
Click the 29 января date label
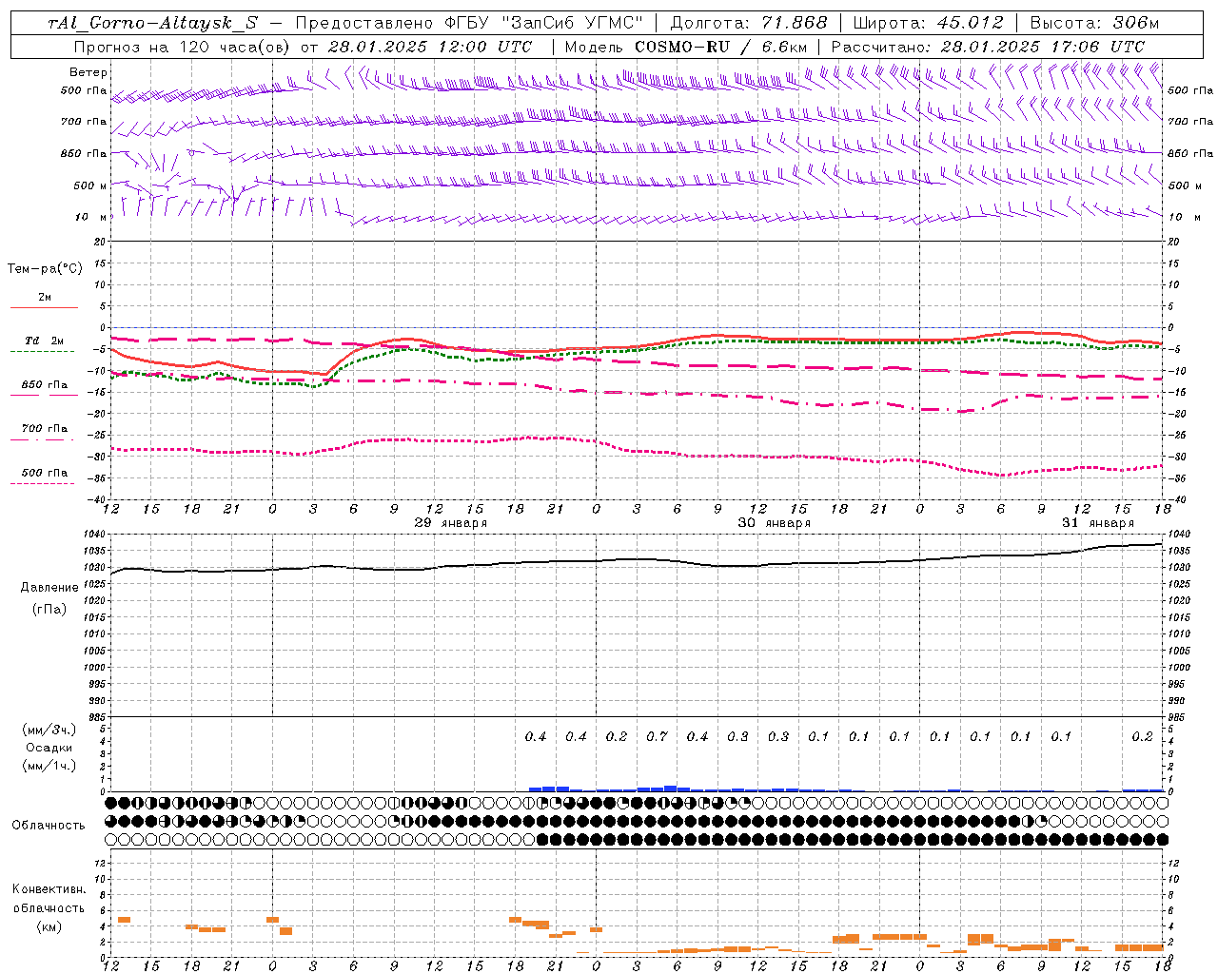[451, 523]
